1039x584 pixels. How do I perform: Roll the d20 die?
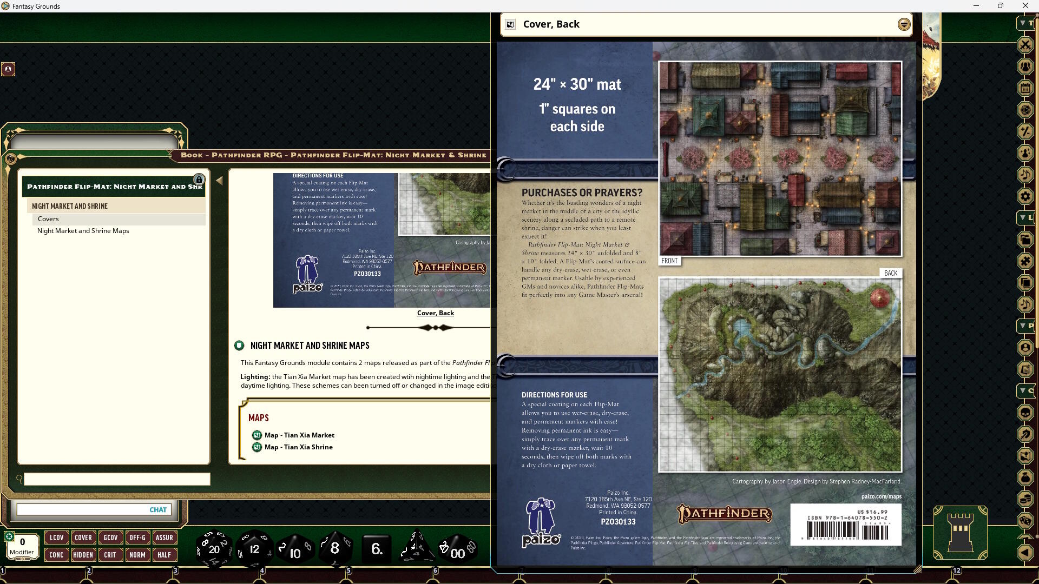[214, 549]
